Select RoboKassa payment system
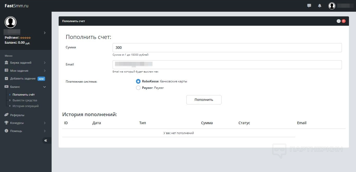This screenshot has height=172, width=356. tap(138, 81)
